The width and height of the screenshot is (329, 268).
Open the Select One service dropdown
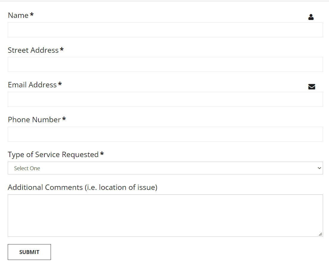click(165, 168)
